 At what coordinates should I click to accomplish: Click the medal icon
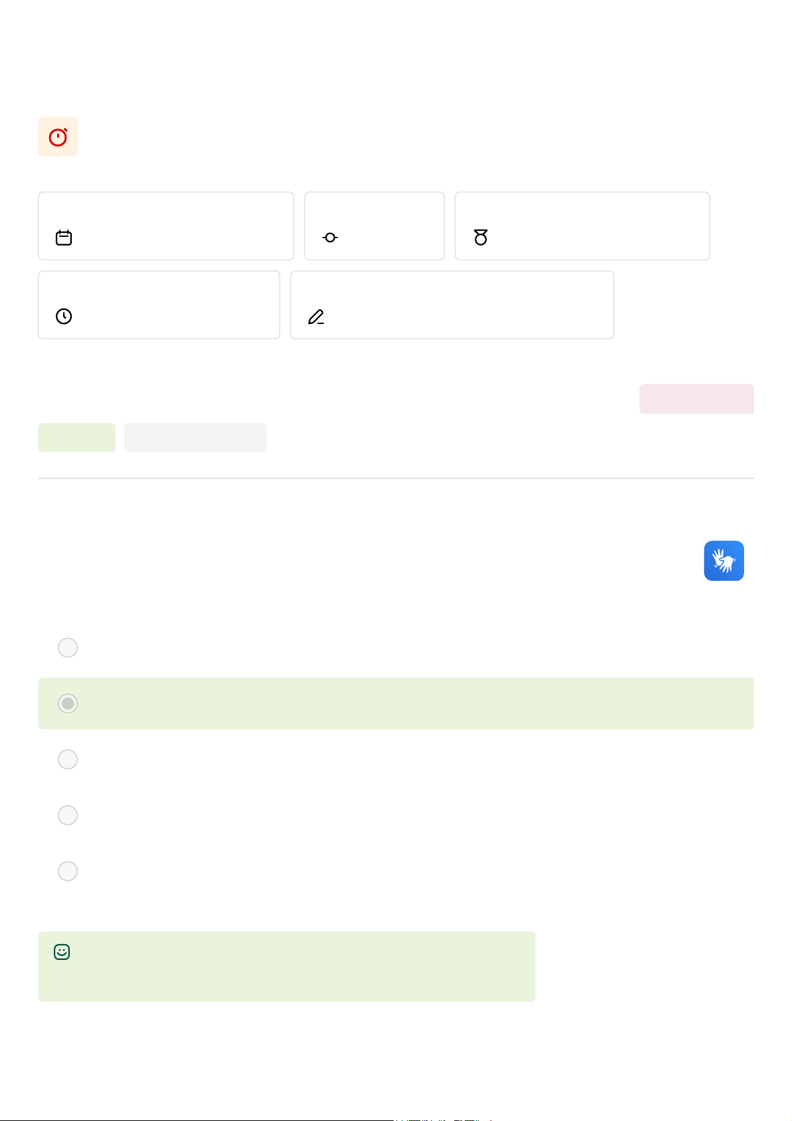coord(481,238)
